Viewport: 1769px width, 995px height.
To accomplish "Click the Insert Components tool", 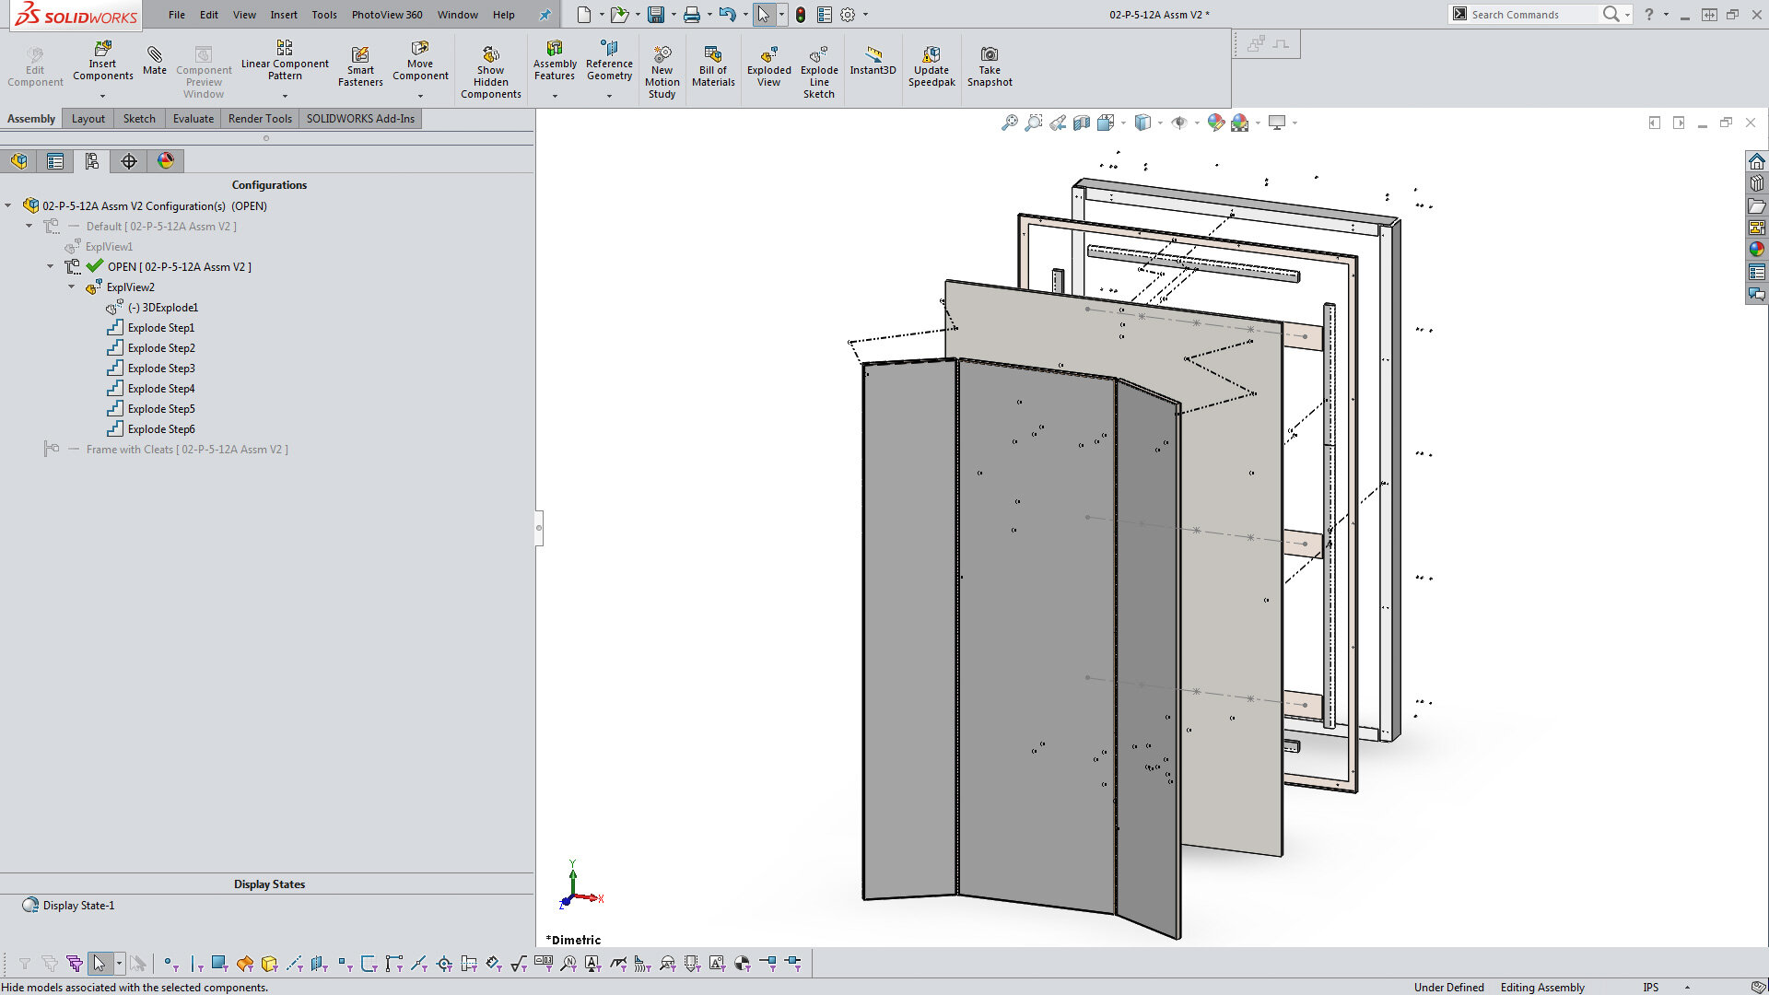I will [102, 61].
